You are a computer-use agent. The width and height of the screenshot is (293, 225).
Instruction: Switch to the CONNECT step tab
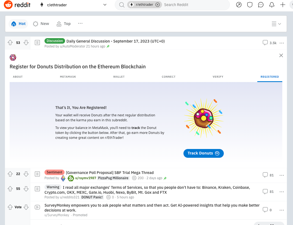coord(169,77)
